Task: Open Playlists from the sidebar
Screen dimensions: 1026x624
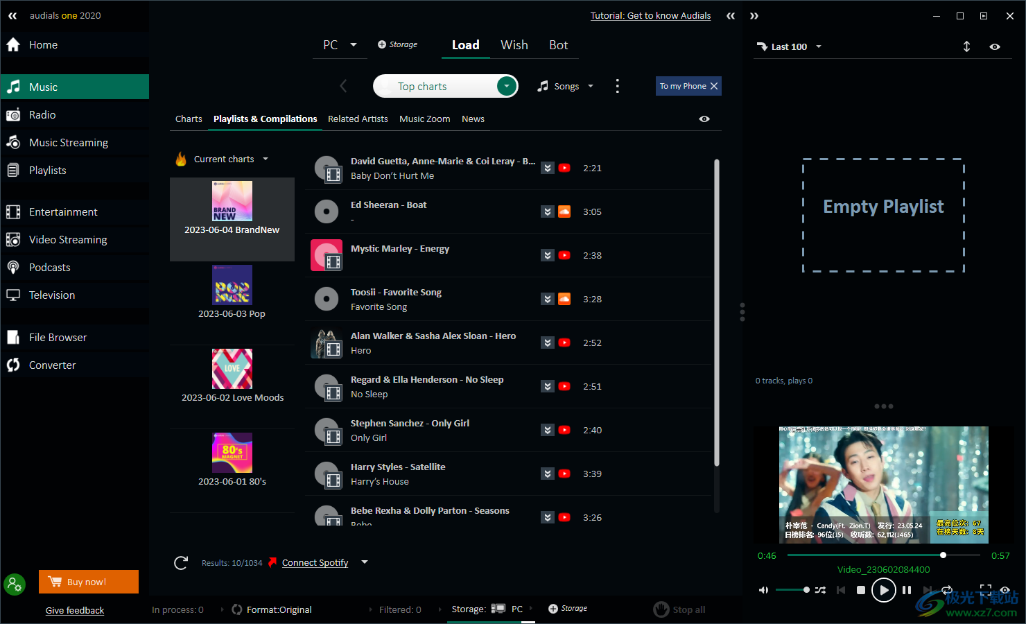Action: pos(75,171)
